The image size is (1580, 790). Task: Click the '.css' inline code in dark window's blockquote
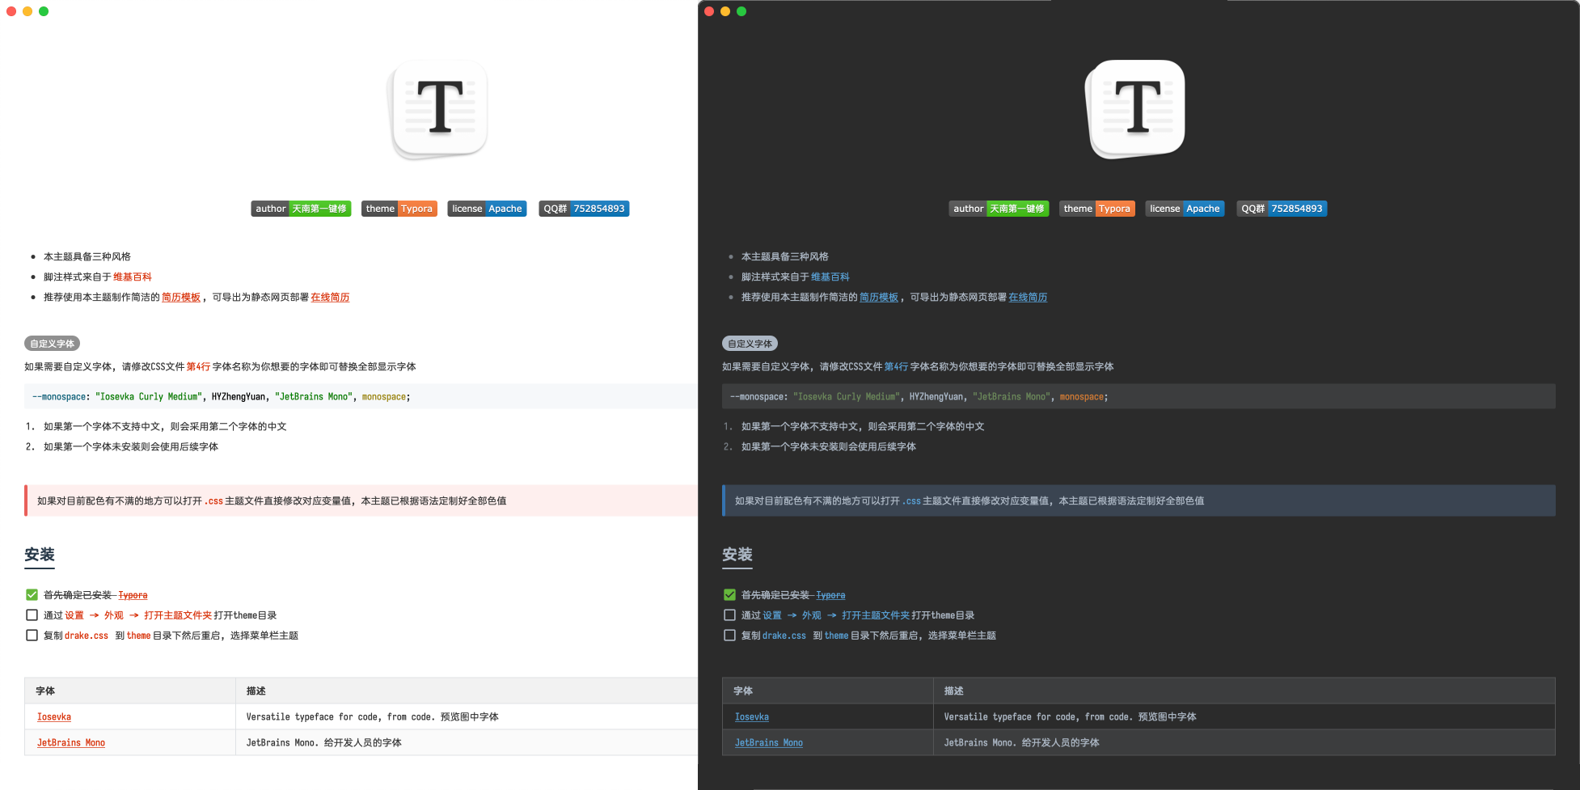(x=911, y=501)
